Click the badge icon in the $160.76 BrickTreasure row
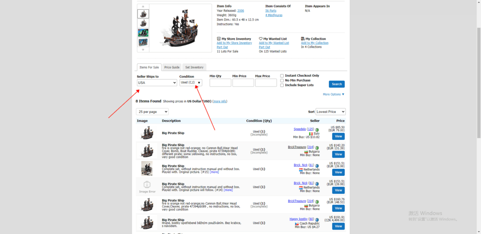481x234 pixels. pos(317,202)
